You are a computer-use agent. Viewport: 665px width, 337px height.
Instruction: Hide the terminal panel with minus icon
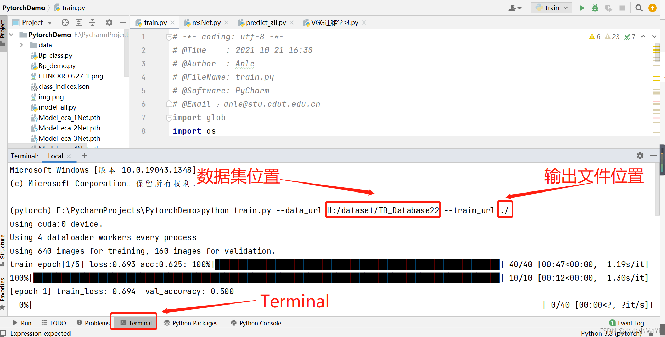pos(653,156)
